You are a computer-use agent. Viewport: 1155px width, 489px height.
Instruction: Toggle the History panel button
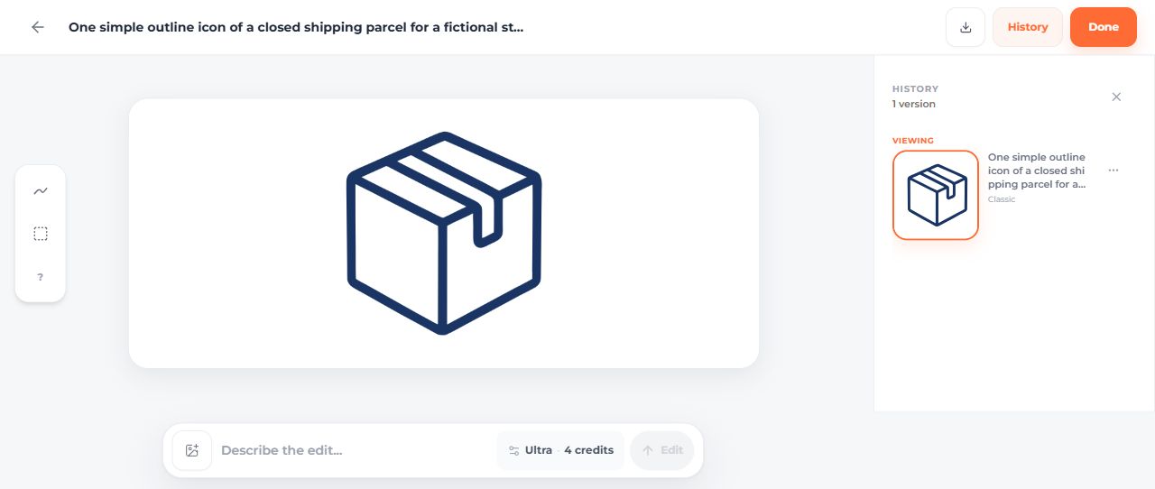click(x=1028, y=27)
